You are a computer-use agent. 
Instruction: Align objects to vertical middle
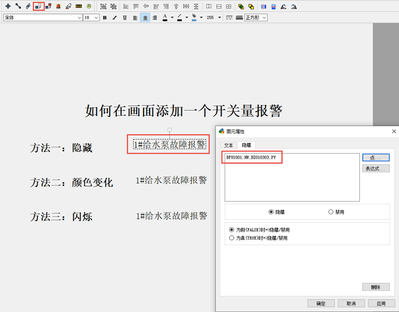(x=146, y=7)
